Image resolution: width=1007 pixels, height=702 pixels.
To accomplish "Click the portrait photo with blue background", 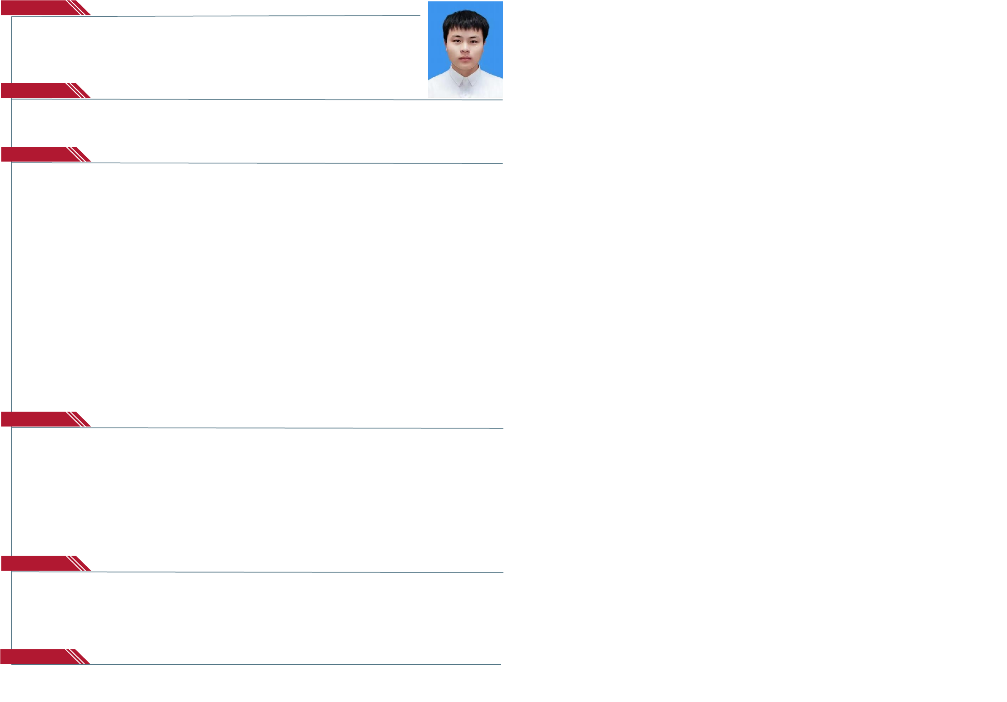I will [x=465, y=50].
